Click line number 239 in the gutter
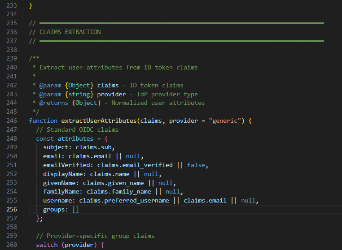Screen dimensions: 342x250 click(x=11, y=59)
